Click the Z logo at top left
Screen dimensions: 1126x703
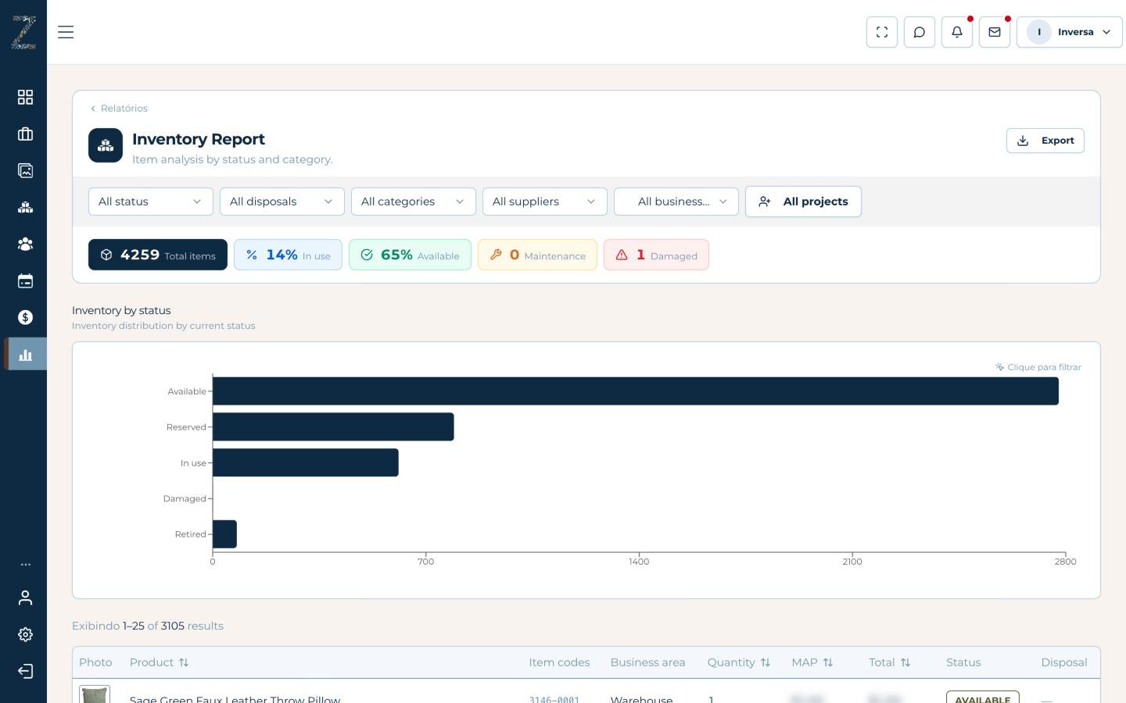click(x=23, y=32)
